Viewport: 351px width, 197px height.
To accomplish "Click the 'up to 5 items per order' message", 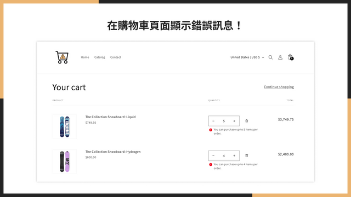I will [235, 131].
